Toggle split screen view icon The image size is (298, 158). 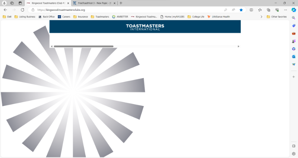(x=251, y=10)
